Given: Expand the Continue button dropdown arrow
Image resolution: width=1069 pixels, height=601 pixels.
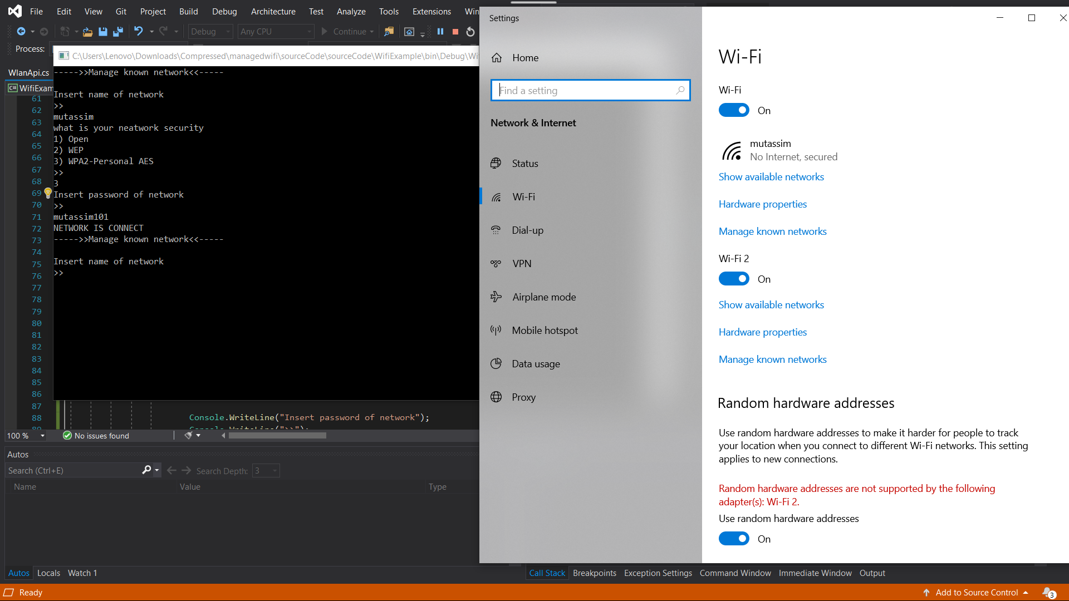Looking at the screenshot, I should 372,32.
